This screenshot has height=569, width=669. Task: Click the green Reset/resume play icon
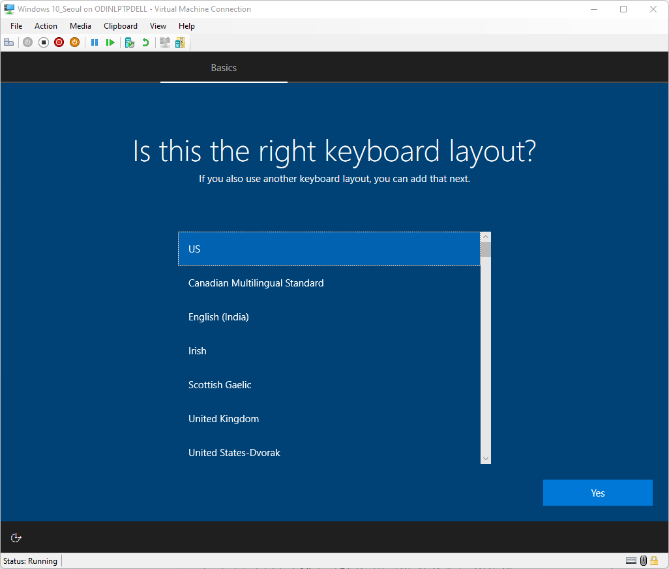(x=110, y=42)
